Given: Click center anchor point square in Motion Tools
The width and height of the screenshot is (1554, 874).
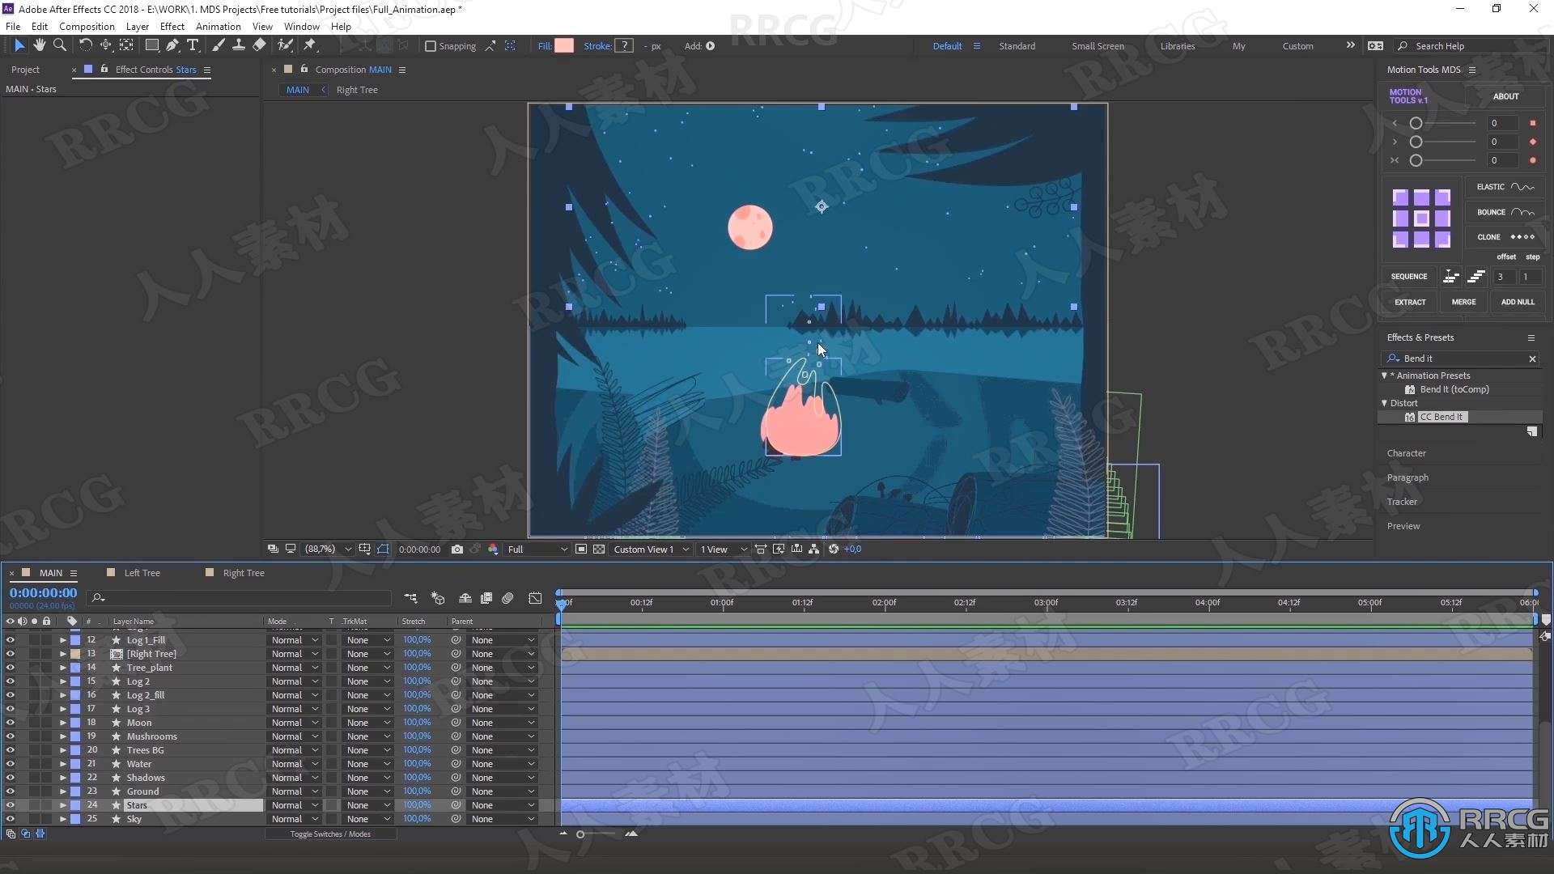Looking at the screenshot, I should point(1421,218).
